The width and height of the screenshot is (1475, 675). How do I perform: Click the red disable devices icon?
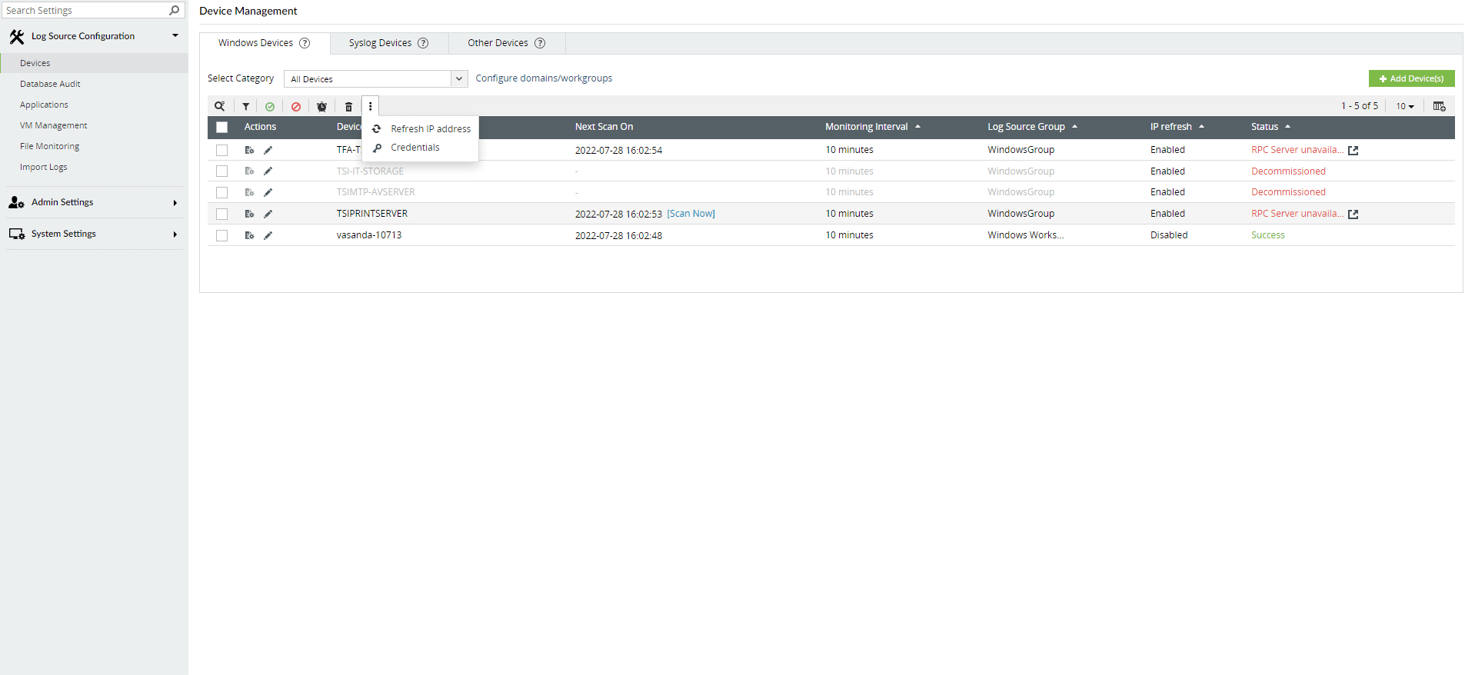296,107
